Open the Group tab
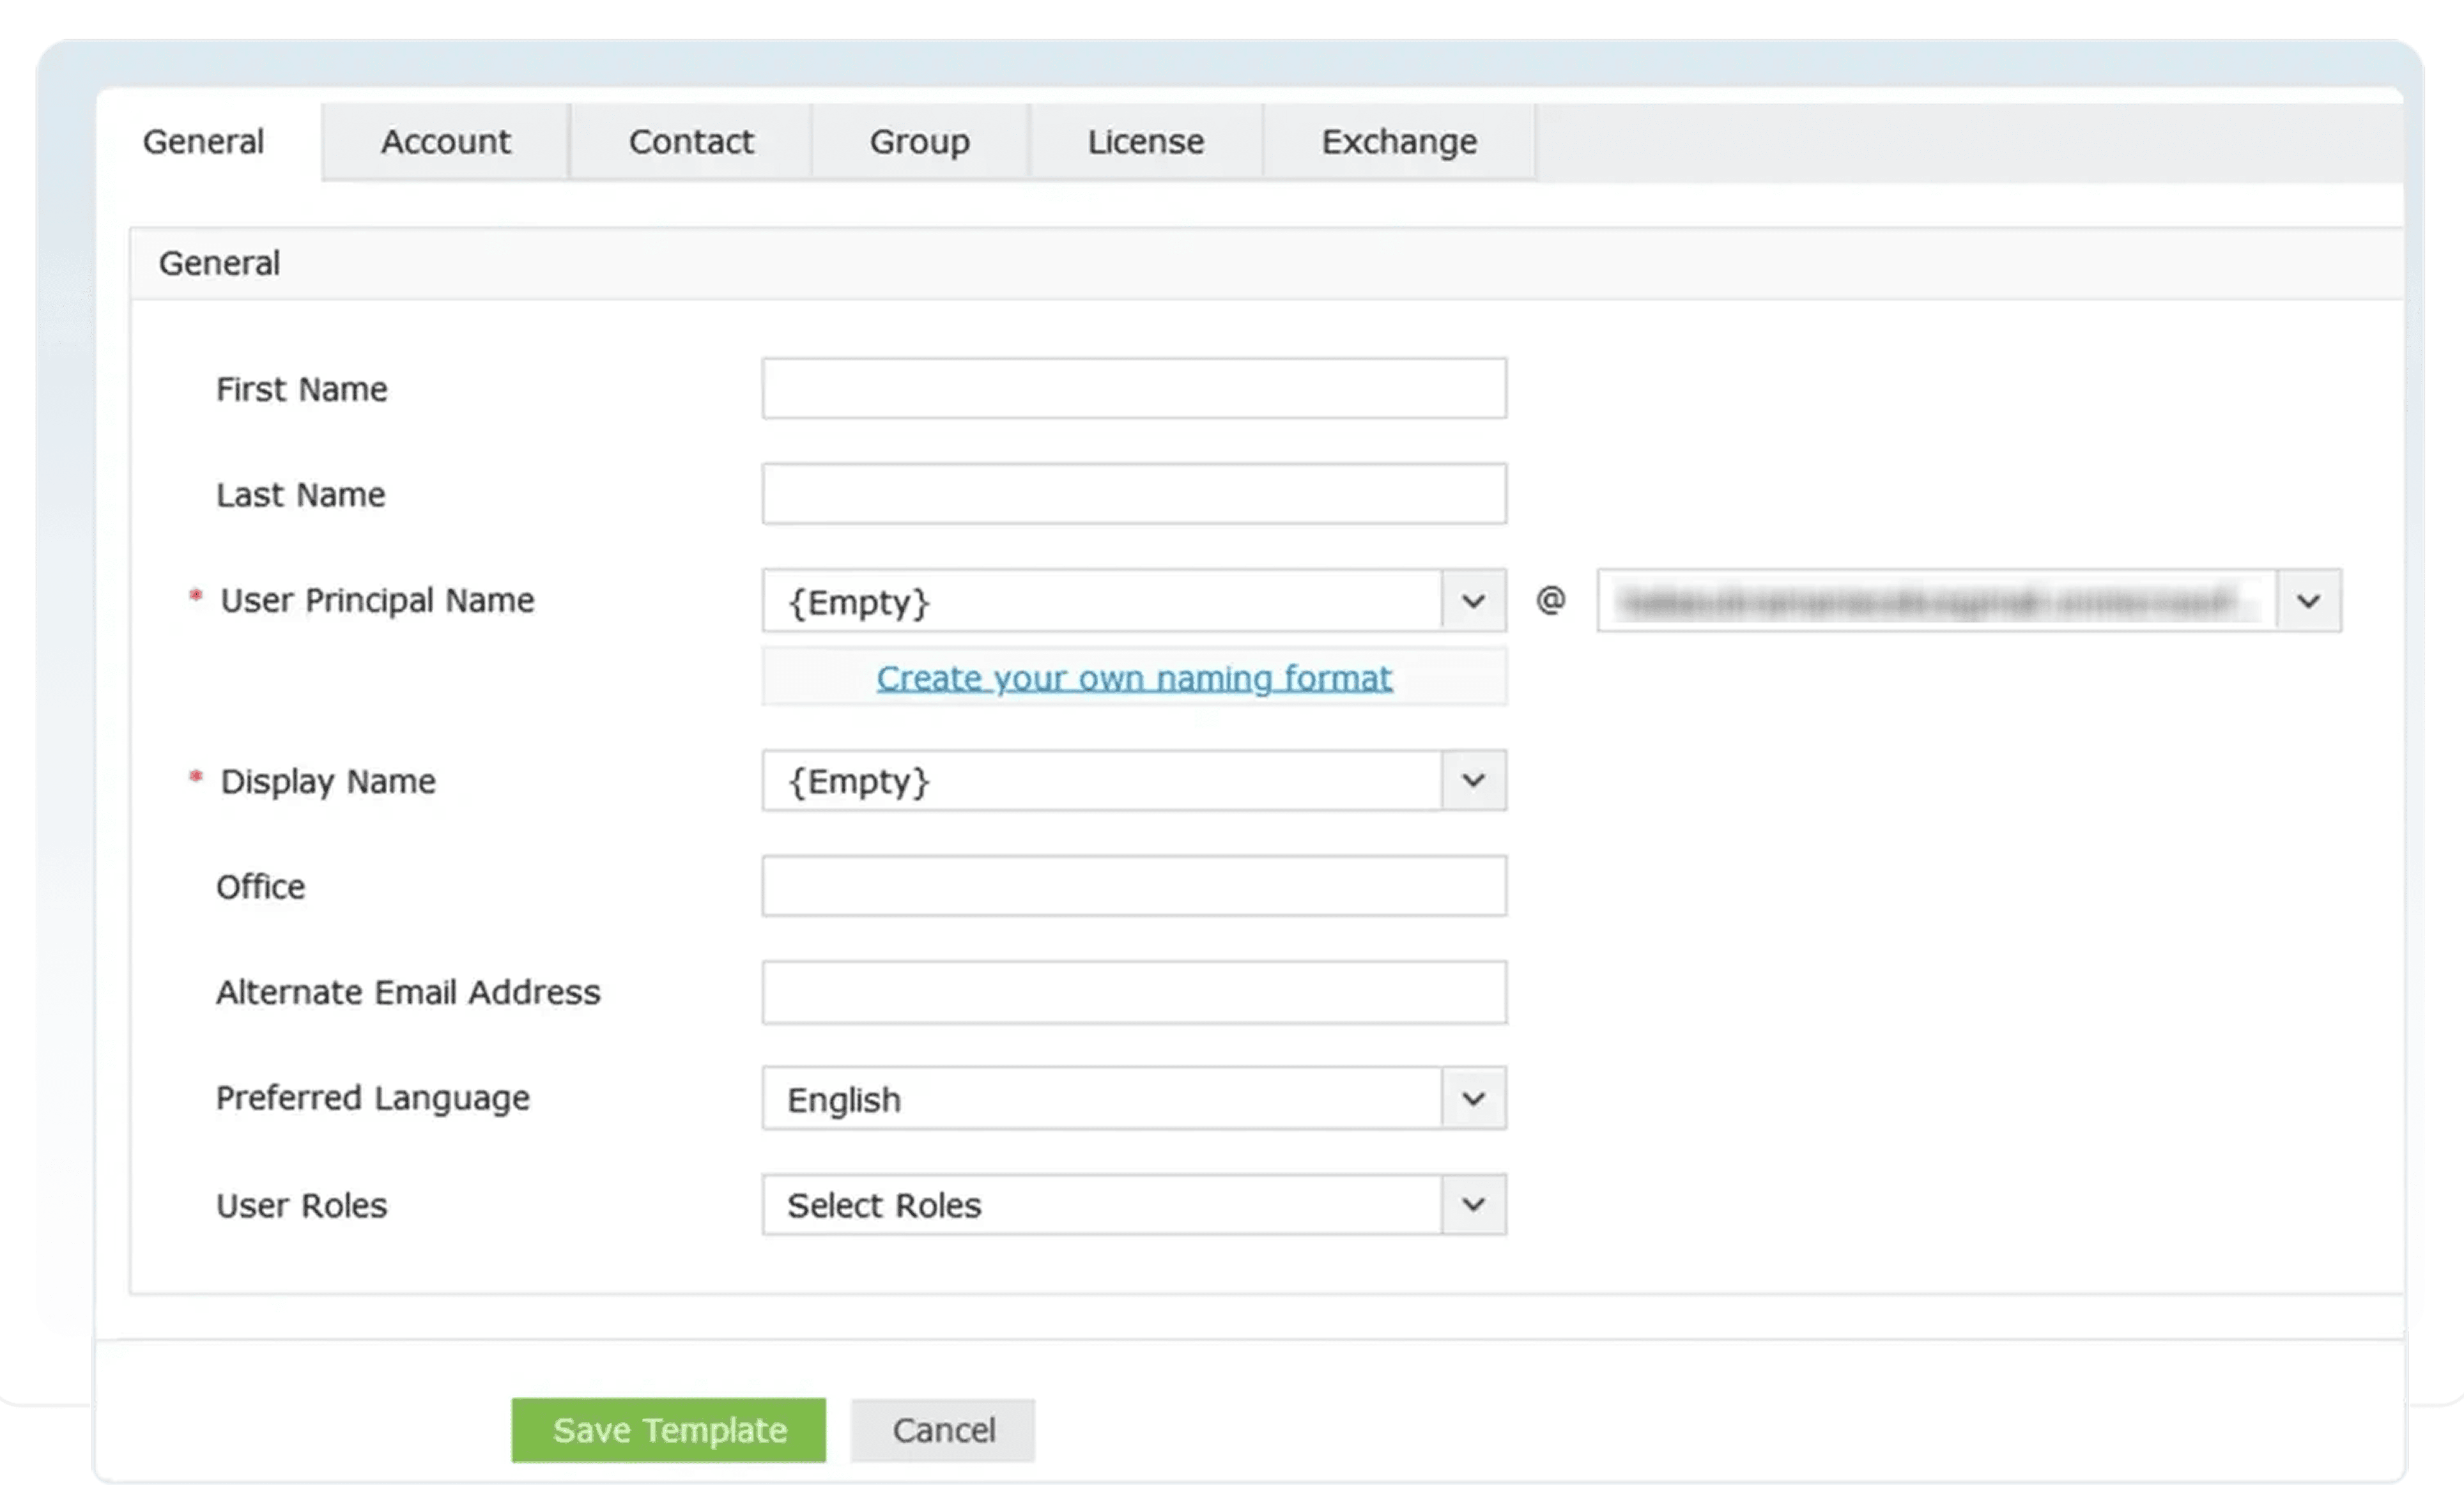 pos(919,142)
